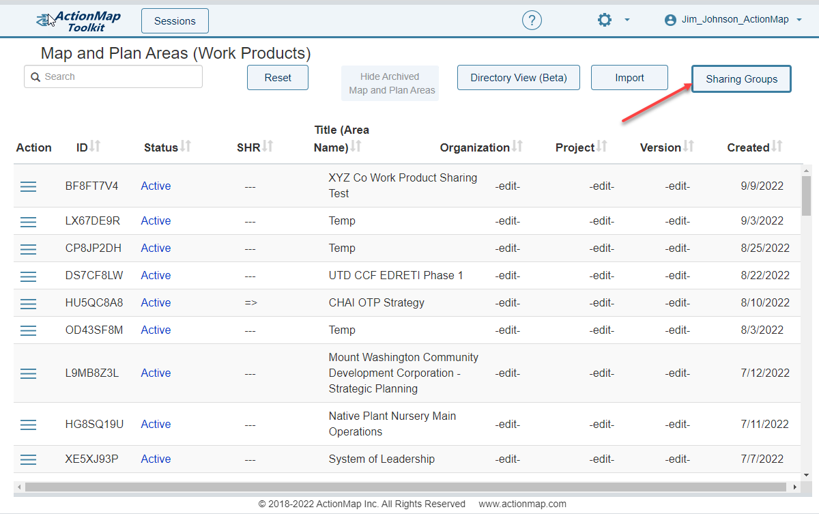Open Sharing Groups

pyautogui.click(x=741, y=79)
